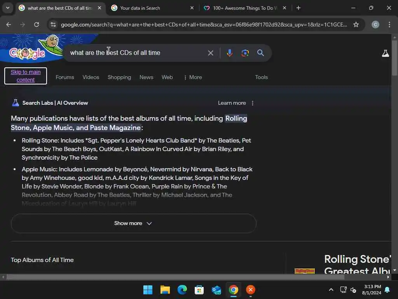This screenshot has width=398, height=299.
Task: Open AI Overview three-dot options
Action: 253,103
